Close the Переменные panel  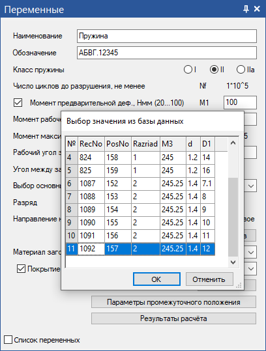pos(257,9)
